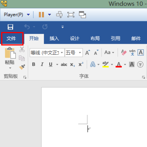
Task: Toggle Underline formatting
Action: 51,65
